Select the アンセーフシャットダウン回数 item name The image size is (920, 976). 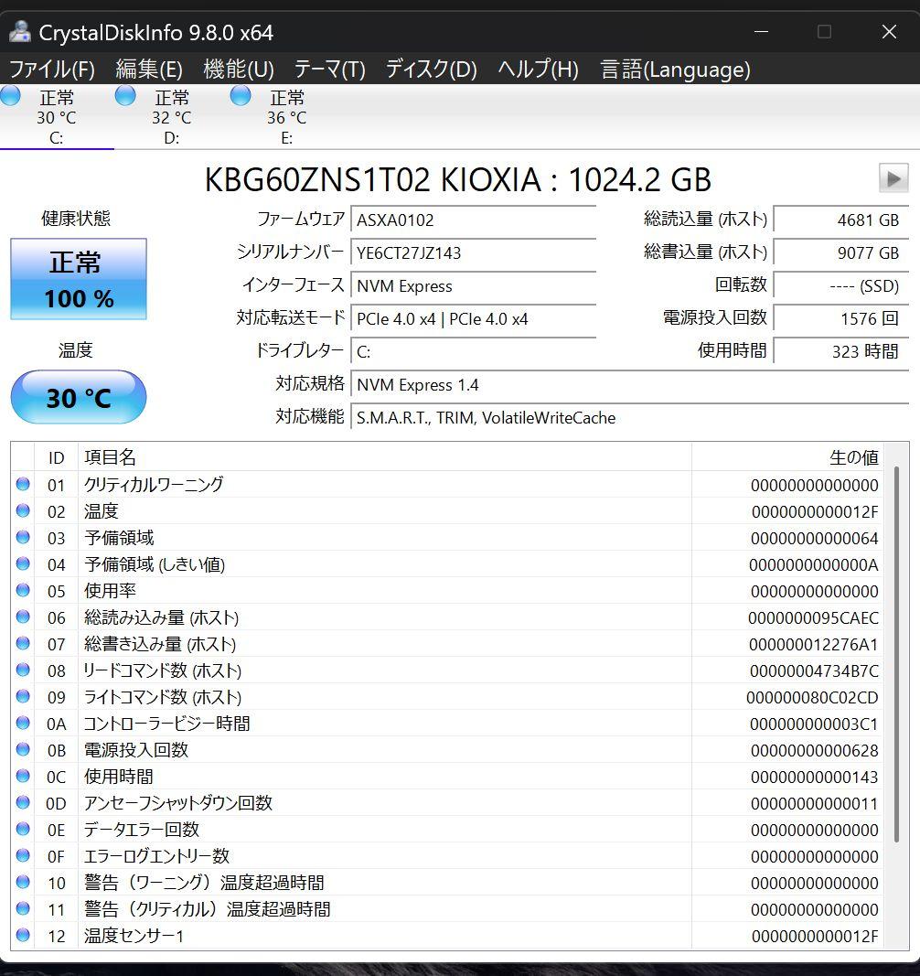tap(178, 803)
